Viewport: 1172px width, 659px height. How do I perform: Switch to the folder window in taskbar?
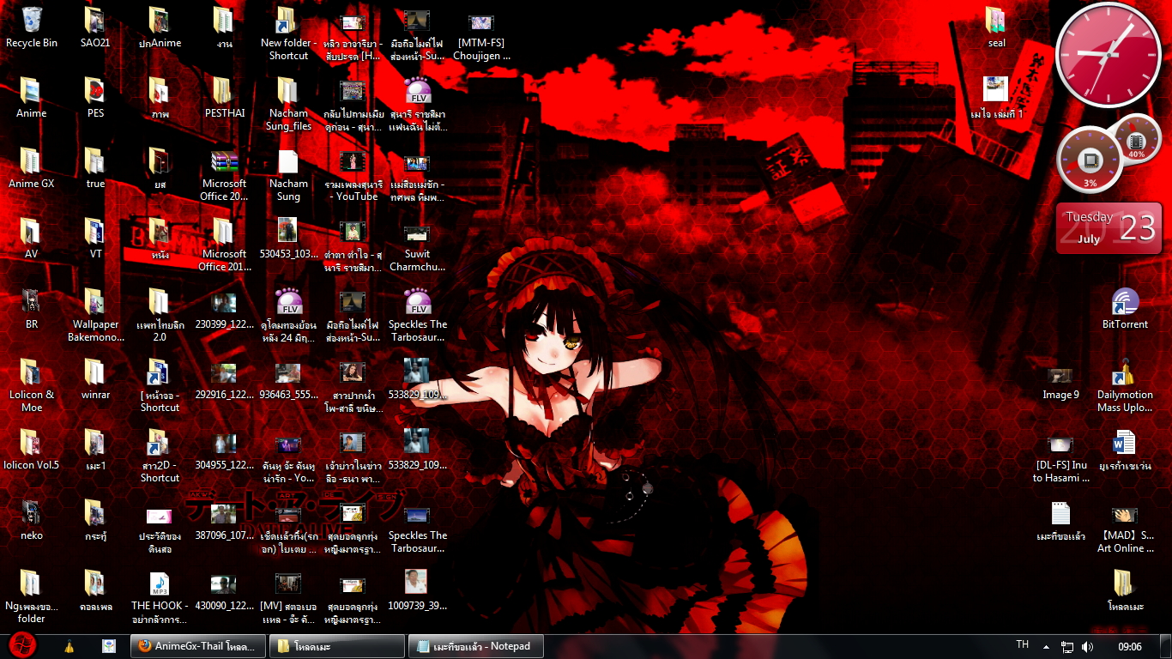pos(336,646)
